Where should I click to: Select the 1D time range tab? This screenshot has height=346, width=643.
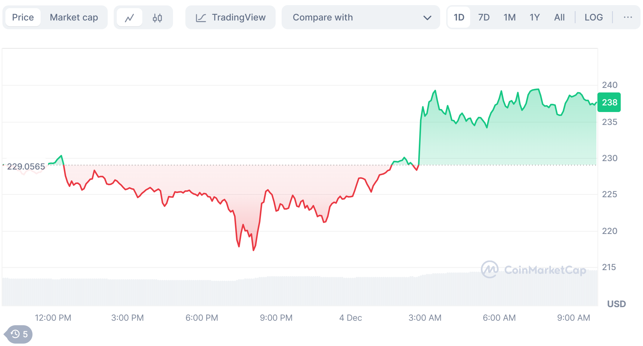459,17
